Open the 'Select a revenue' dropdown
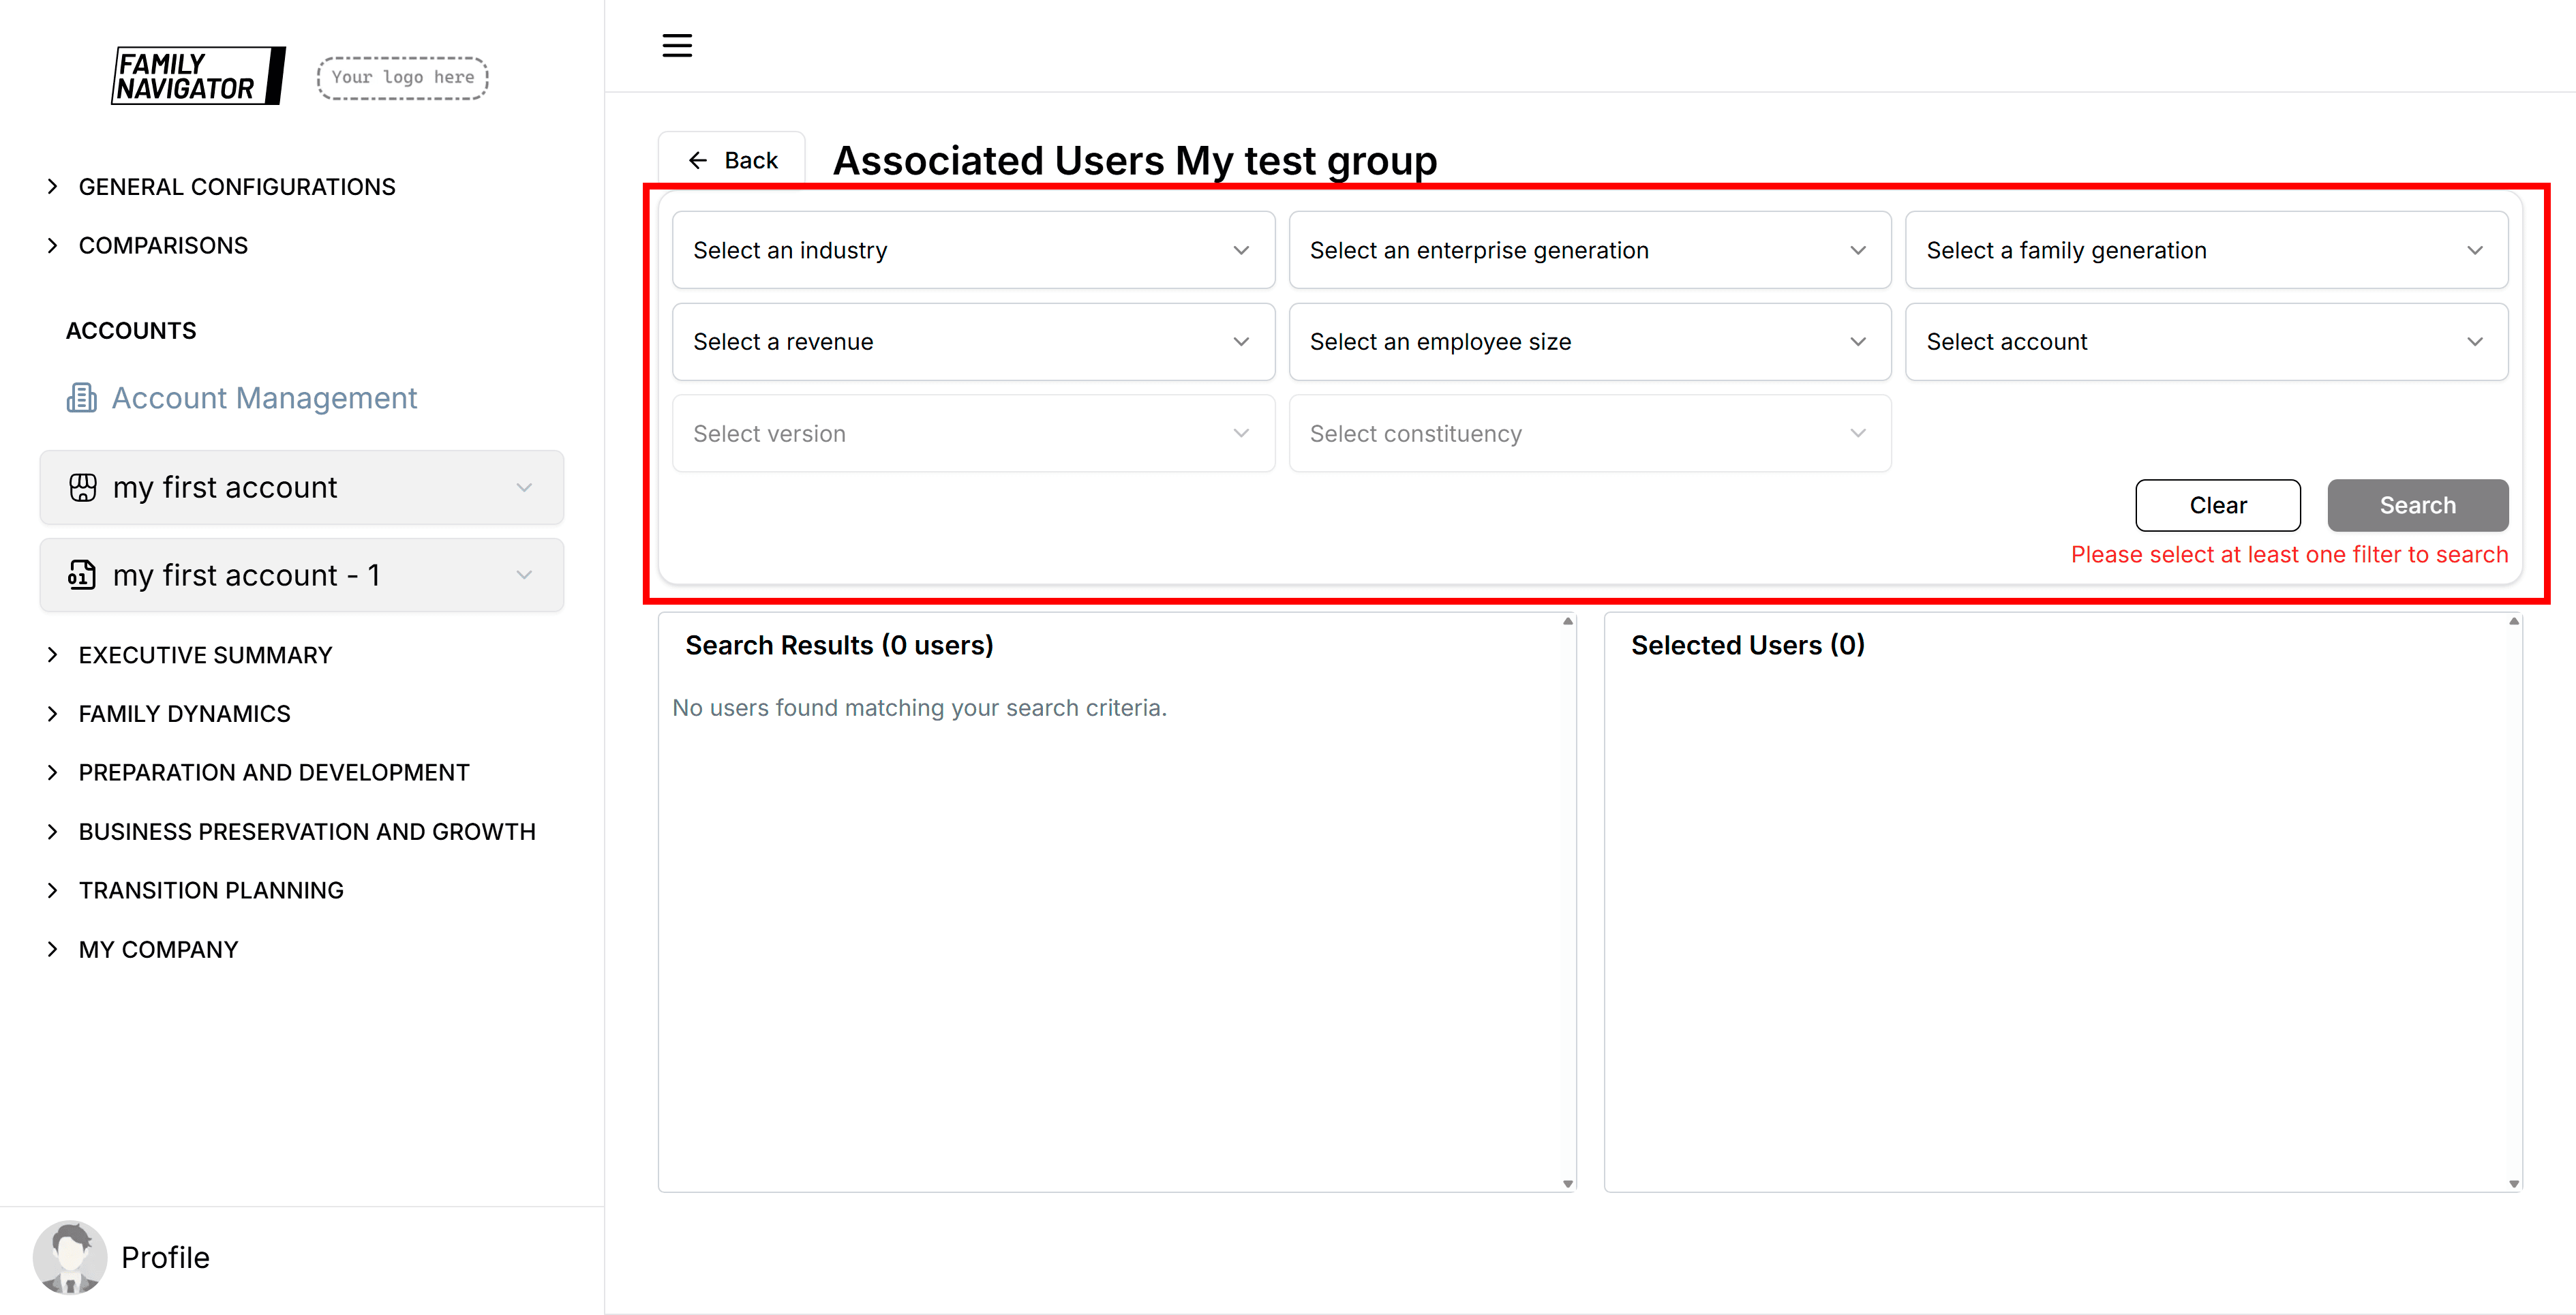The width and height of the screenshot is (2576, 1315). [x=972, y=341]
